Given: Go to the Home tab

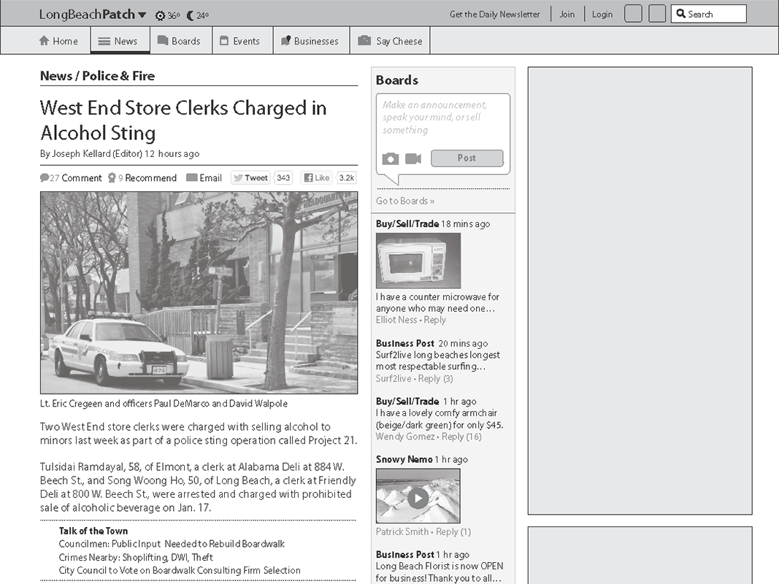Looking at the screenshot, I should coord(58,41).
